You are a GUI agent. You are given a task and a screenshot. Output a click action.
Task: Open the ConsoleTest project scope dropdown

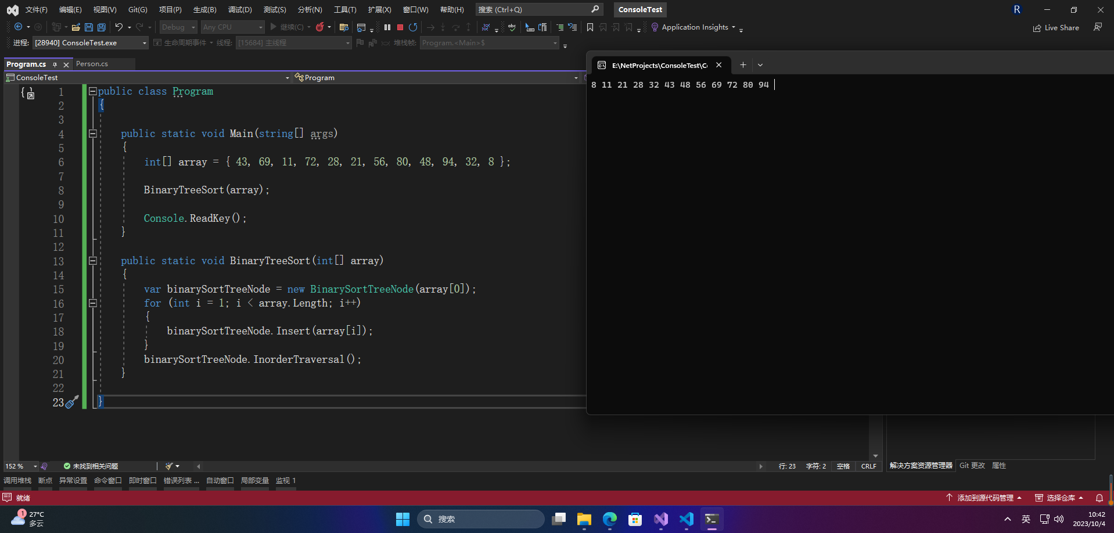tap(148, 77)
